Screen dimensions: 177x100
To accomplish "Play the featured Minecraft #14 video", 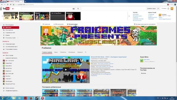I will 66,70.
